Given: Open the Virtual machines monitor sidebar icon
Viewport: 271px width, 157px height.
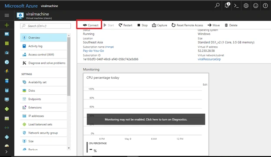Looking at the screenshot, I should pos(7,99).
